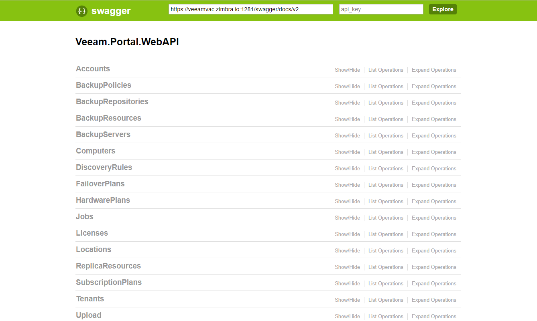Open the Accounts resource heading
This screenshot has height=321, width=537.
93,69
